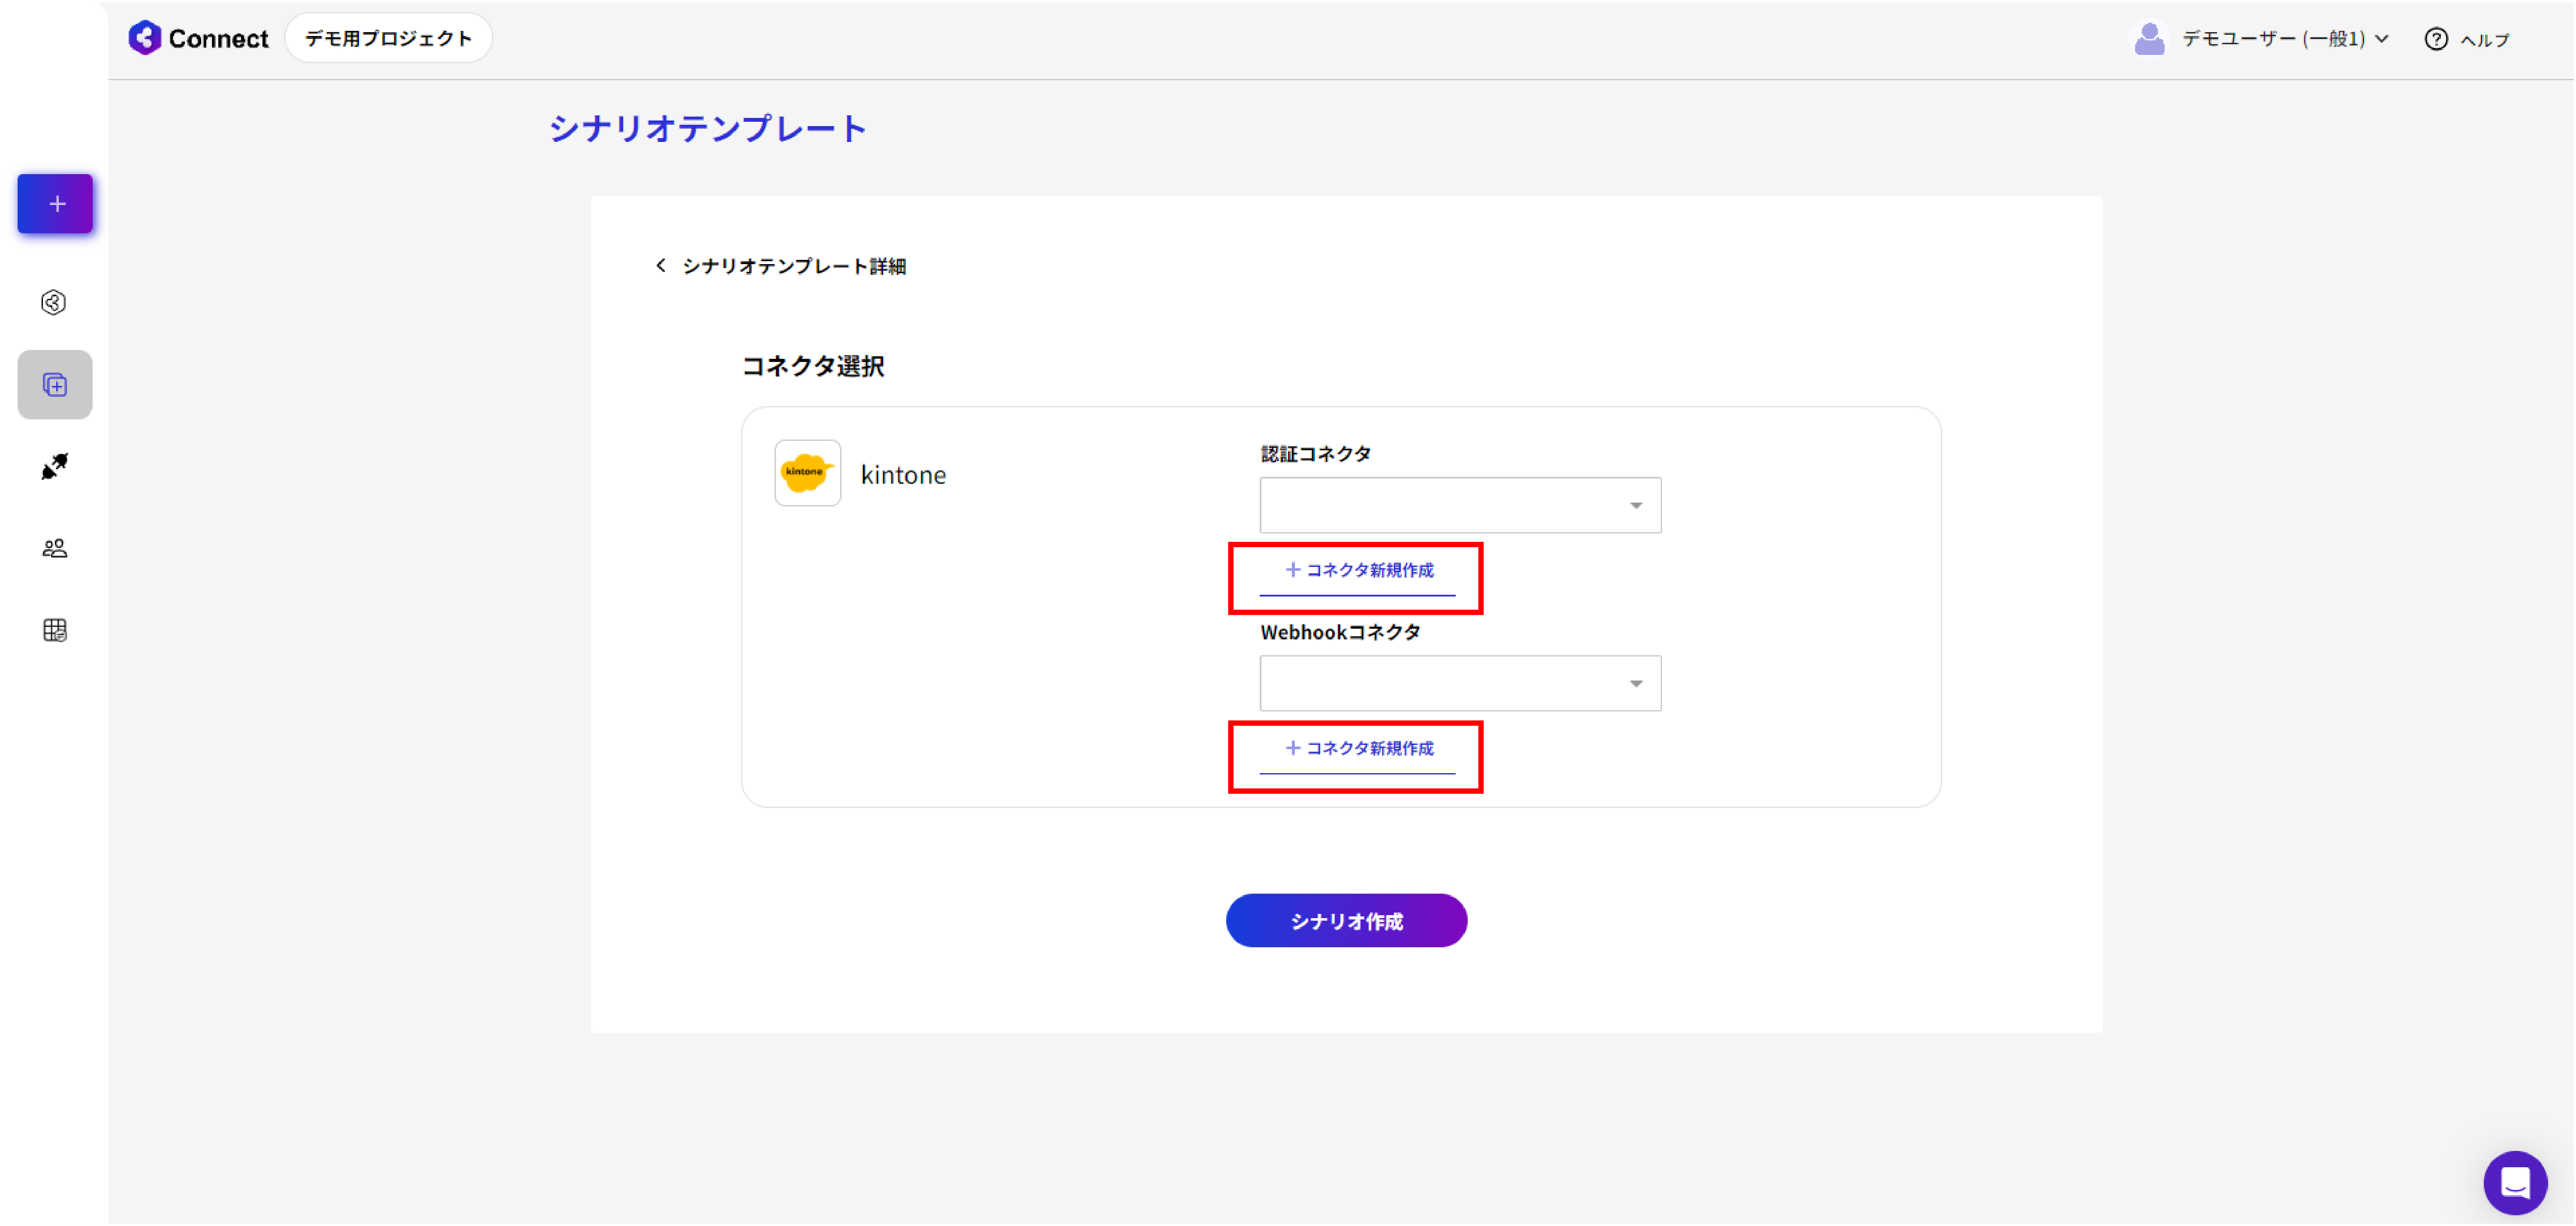Click the Connect logo icon
This screenshot has width=2576, height=1226.
click(145, 38)
